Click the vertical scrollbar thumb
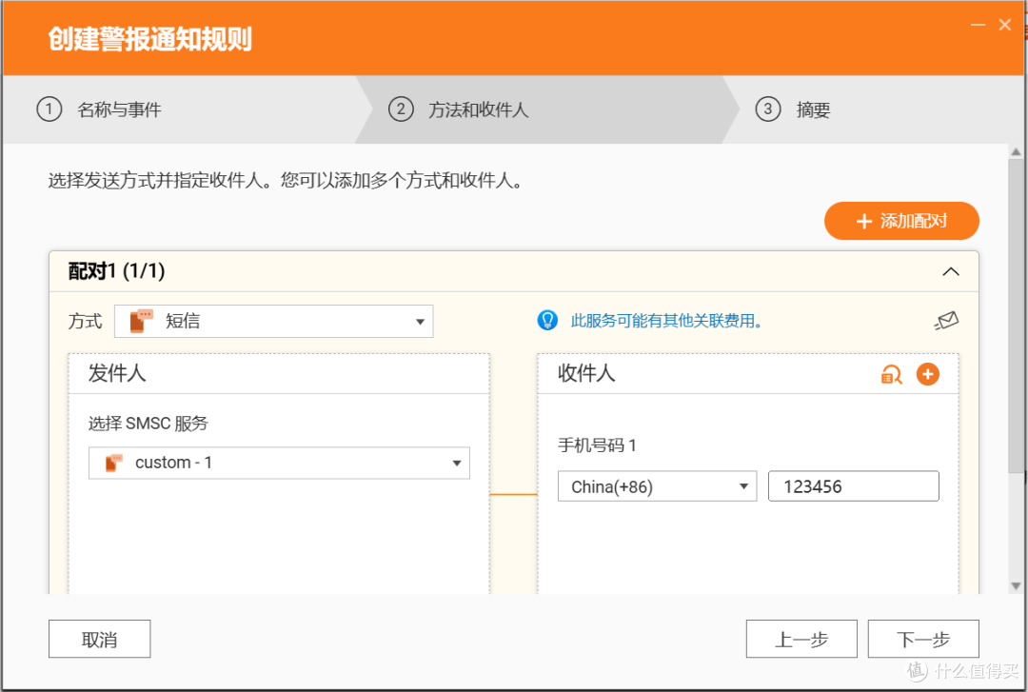1028x692 pixels. (1017, 315)
